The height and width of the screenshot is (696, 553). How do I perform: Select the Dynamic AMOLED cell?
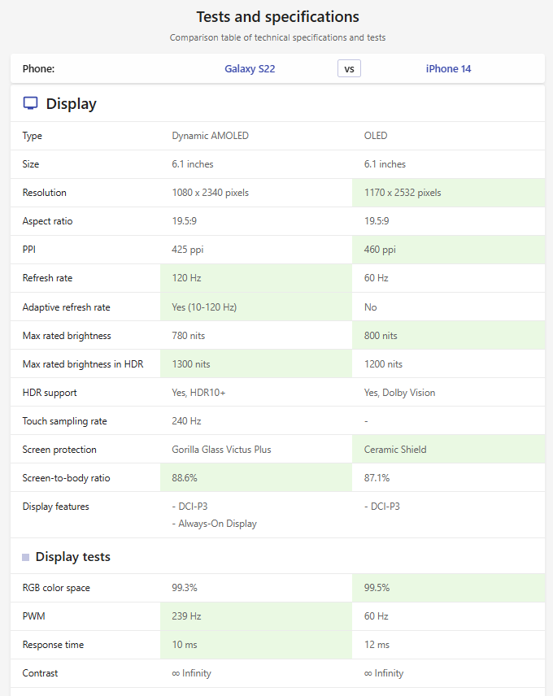(211, 136)
